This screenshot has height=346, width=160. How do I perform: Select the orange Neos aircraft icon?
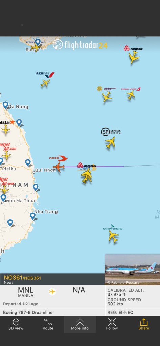pyautogui.click(x=59, y=167)
